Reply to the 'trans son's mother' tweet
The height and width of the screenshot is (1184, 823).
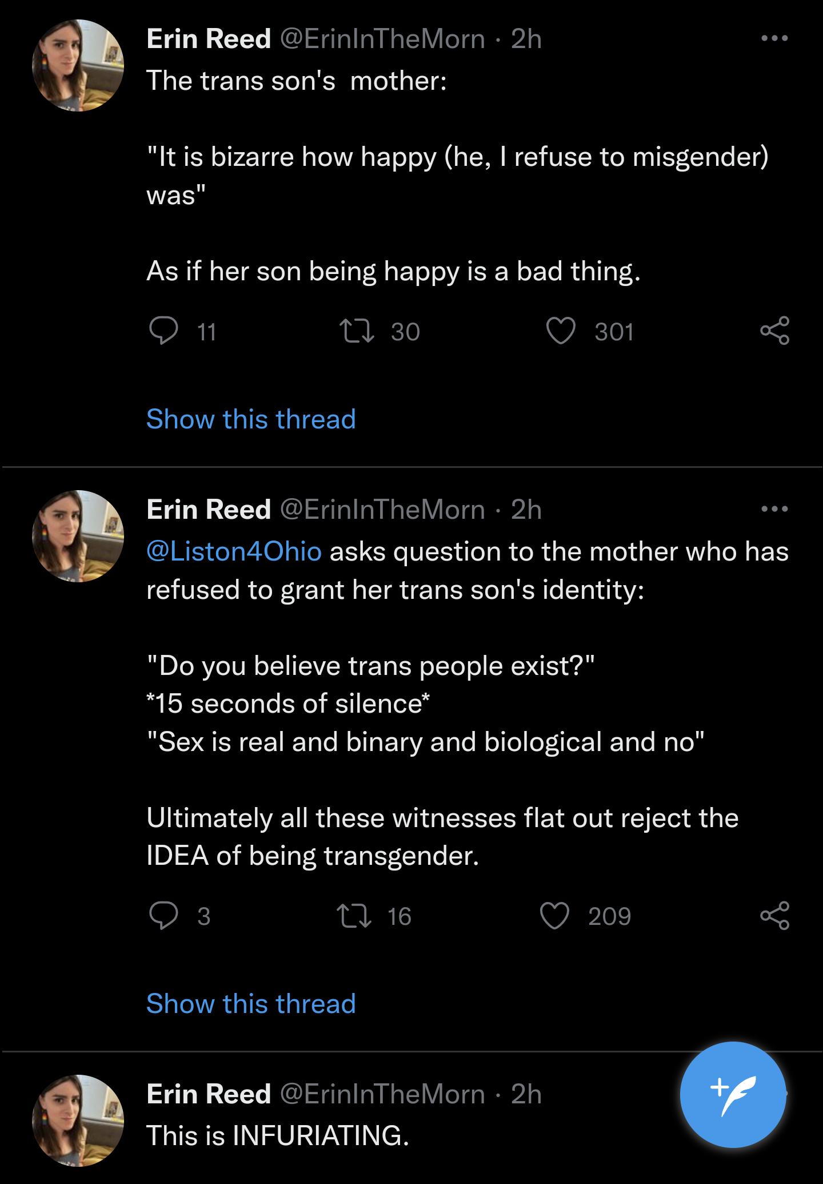pos(163,331)
